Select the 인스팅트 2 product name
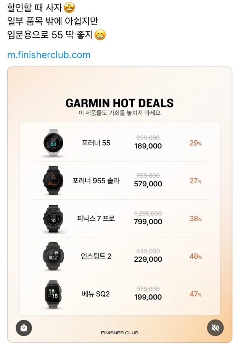The width and height of the screenshot is (246, 345). coord(96,256)
